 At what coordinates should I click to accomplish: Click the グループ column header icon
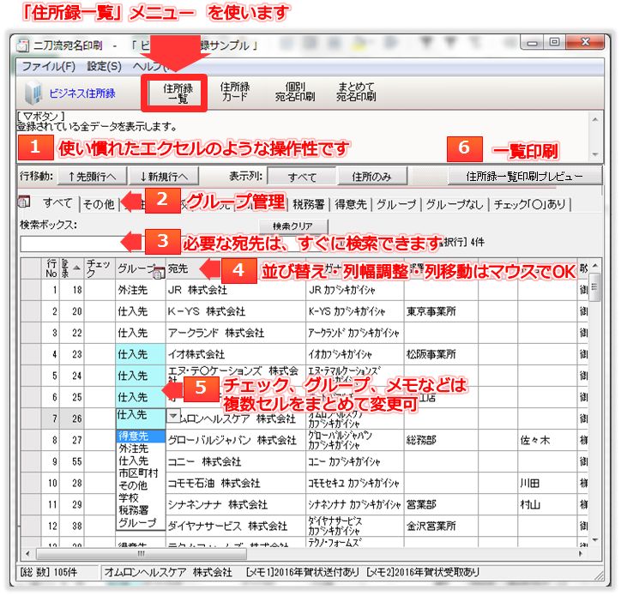(x=159, y=274)
